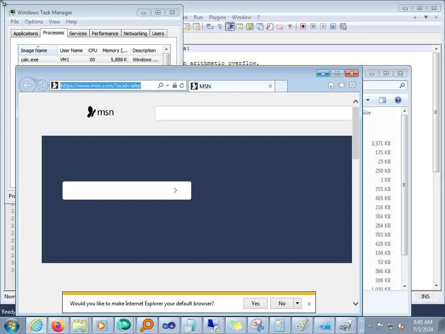Toggle Show All Characters pilcrow icon
The width and height of the screenshot is (445, 334).
[219, 27]
